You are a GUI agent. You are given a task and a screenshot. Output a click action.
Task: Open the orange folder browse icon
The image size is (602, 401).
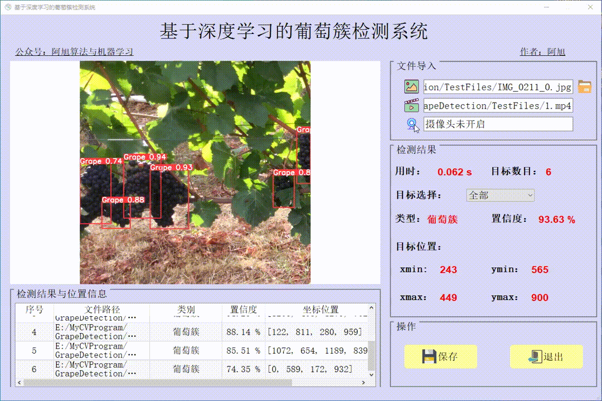coord(584,87)
